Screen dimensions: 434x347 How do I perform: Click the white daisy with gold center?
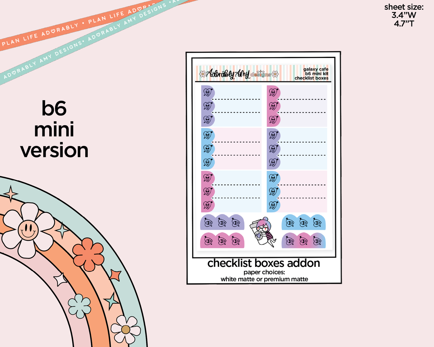point(126,329)
